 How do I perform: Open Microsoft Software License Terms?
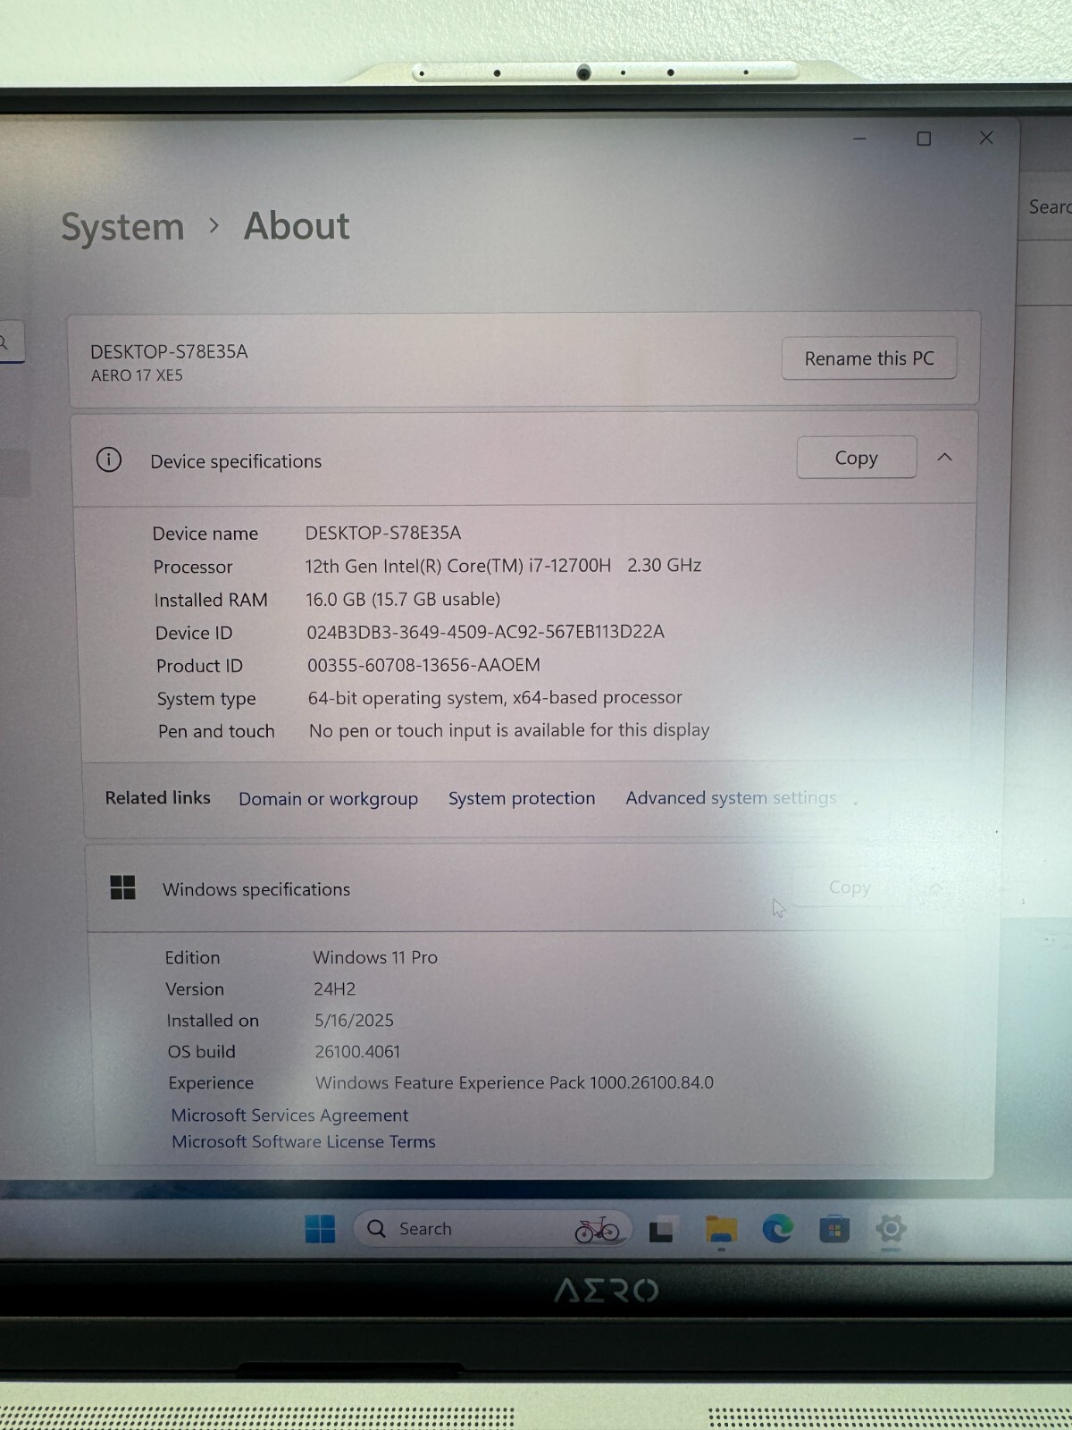(304, 1141)
